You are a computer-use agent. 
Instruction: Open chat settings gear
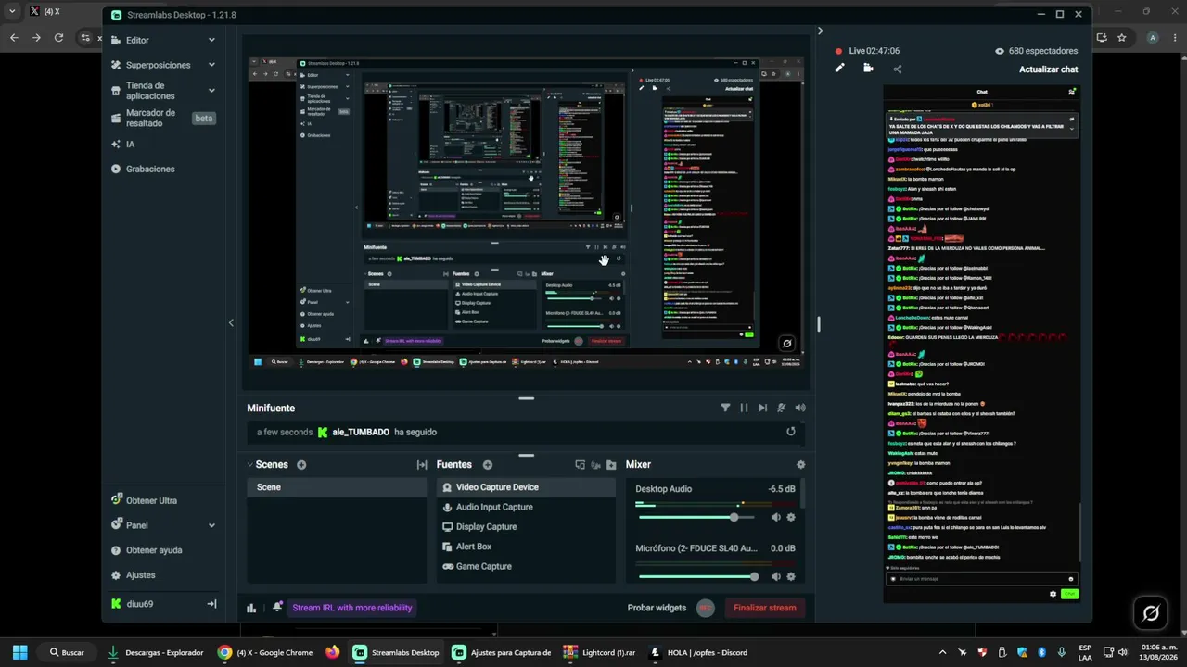[1053, 594]
